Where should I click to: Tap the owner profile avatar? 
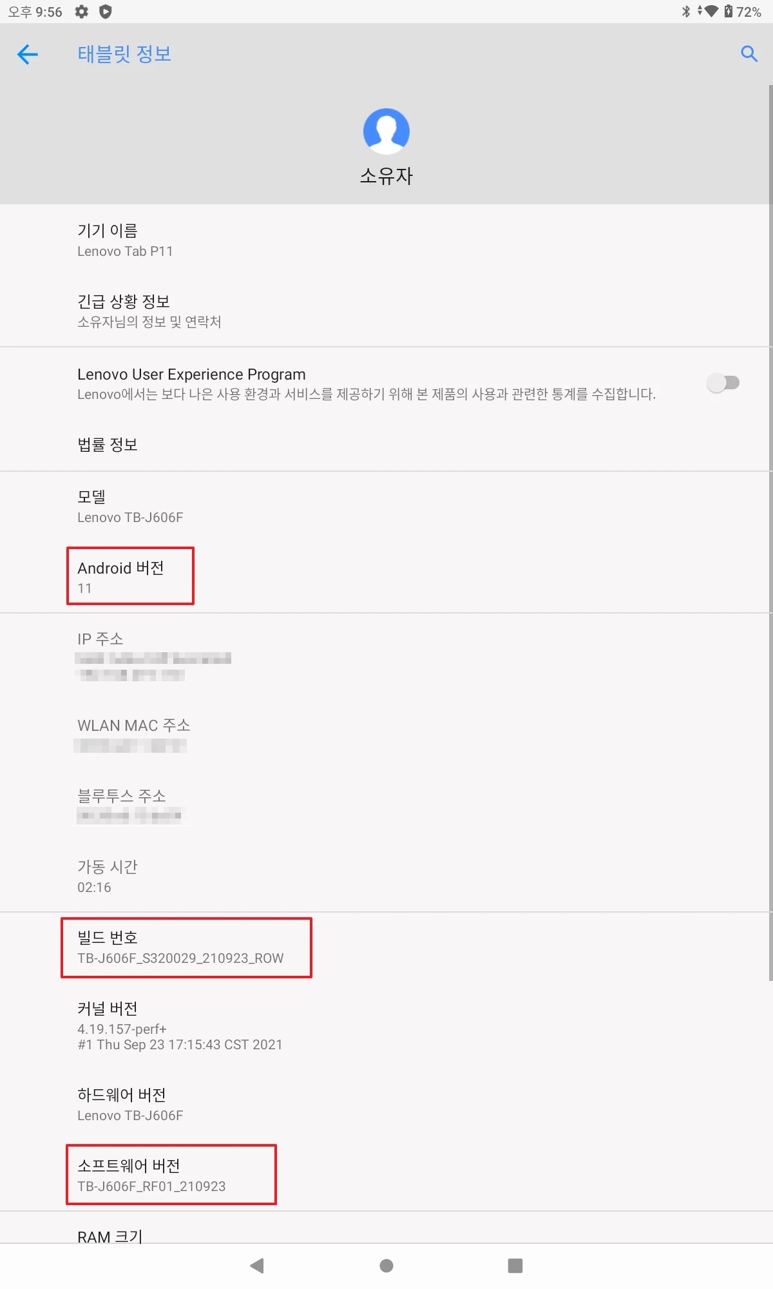386,131
